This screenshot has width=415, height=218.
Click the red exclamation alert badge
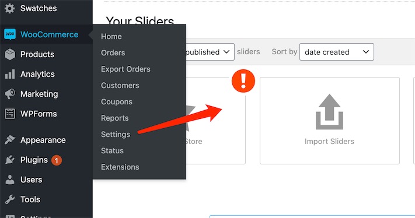point(243,81)
